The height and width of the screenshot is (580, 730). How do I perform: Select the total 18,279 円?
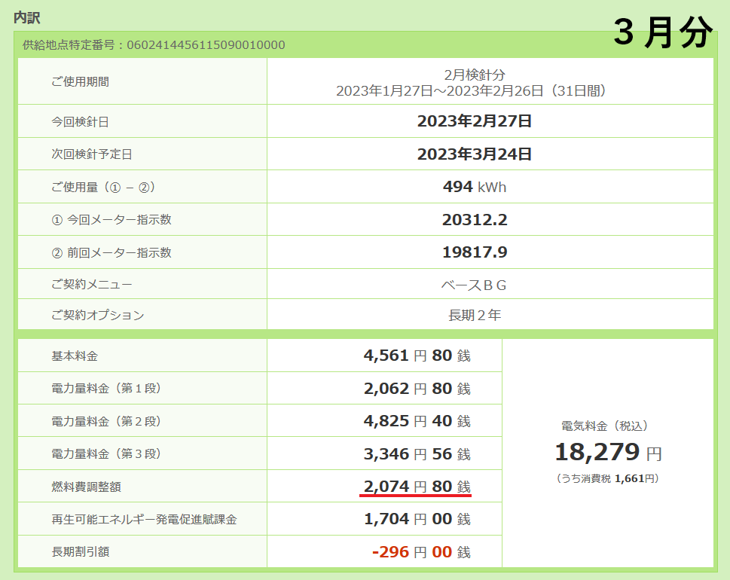(608, 452)
